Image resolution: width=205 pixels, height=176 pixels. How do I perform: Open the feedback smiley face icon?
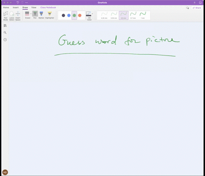[x=200, y=3]
